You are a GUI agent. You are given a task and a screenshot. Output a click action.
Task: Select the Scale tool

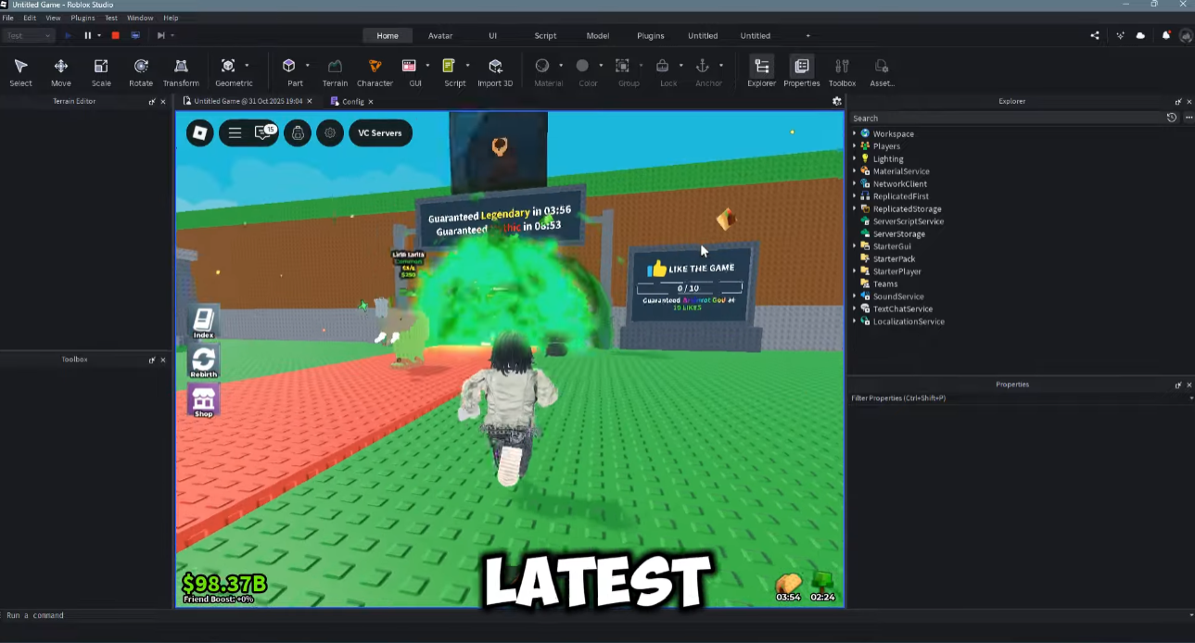(x=100, y=68)
